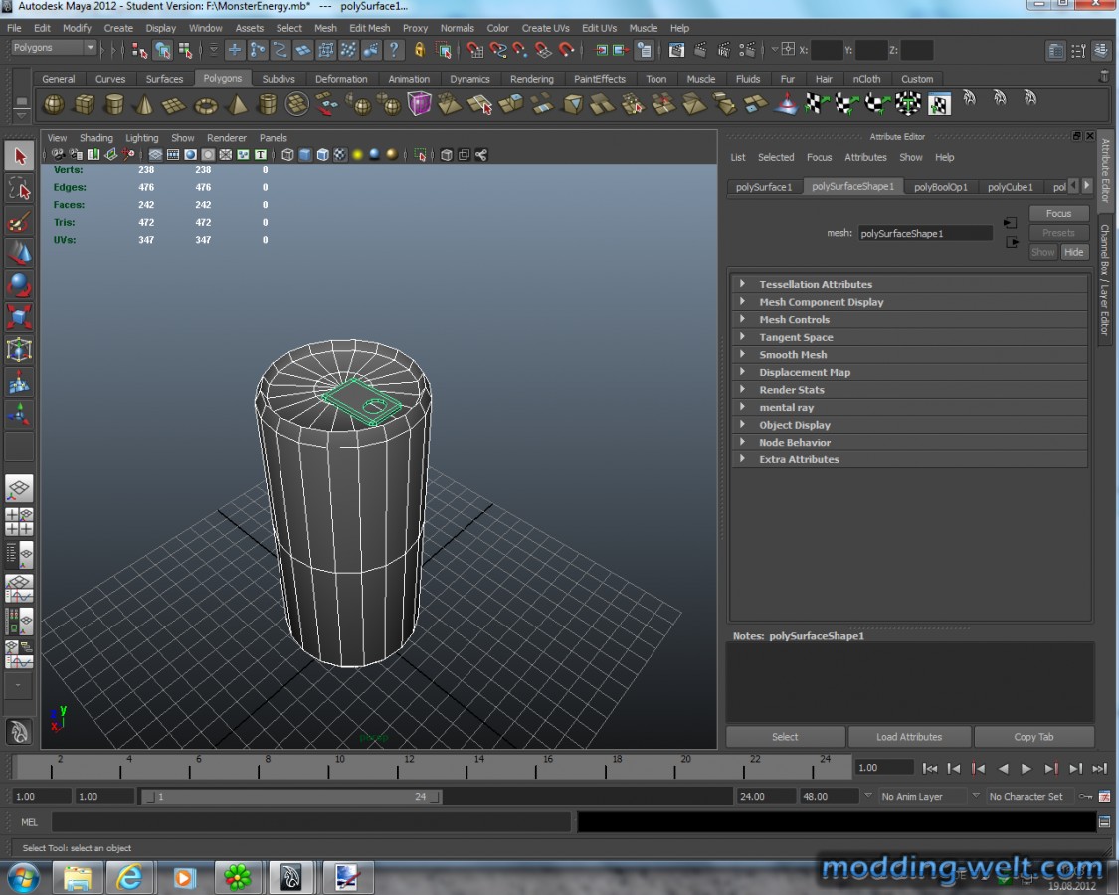
Task: Create a polygon sphere from shelf
Action: click(54, 105)
